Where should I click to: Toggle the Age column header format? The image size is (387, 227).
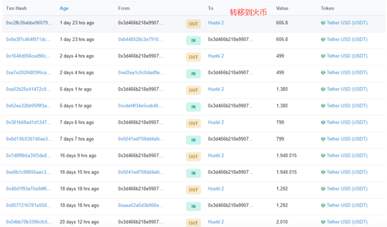[x=64, y=8]
